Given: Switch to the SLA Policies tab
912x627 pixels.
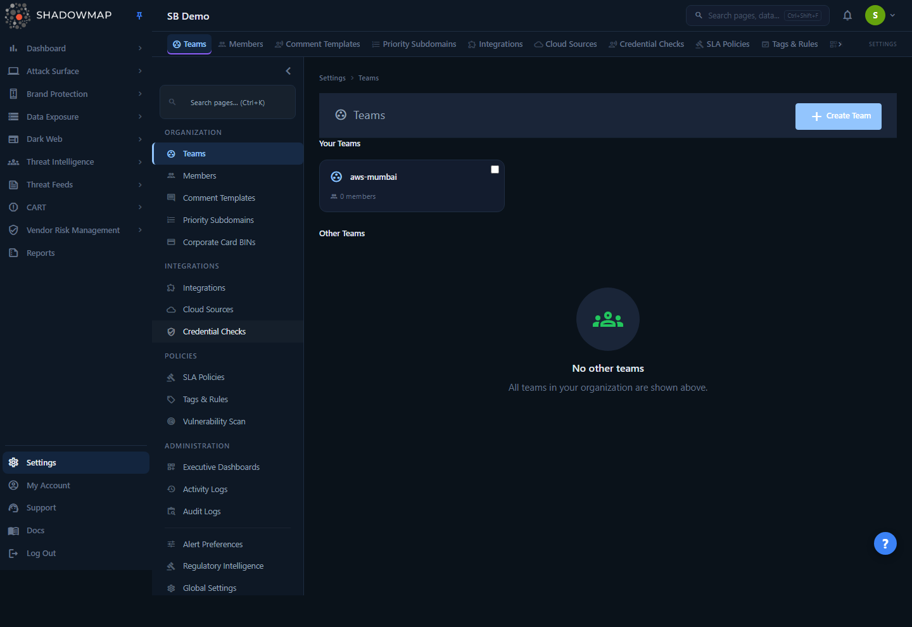Looking at the screenshot, I should click(722, 44).
